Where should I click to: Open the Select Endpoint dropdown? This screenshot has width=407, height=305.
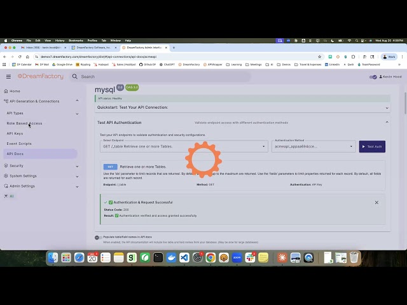coord(184,147)
